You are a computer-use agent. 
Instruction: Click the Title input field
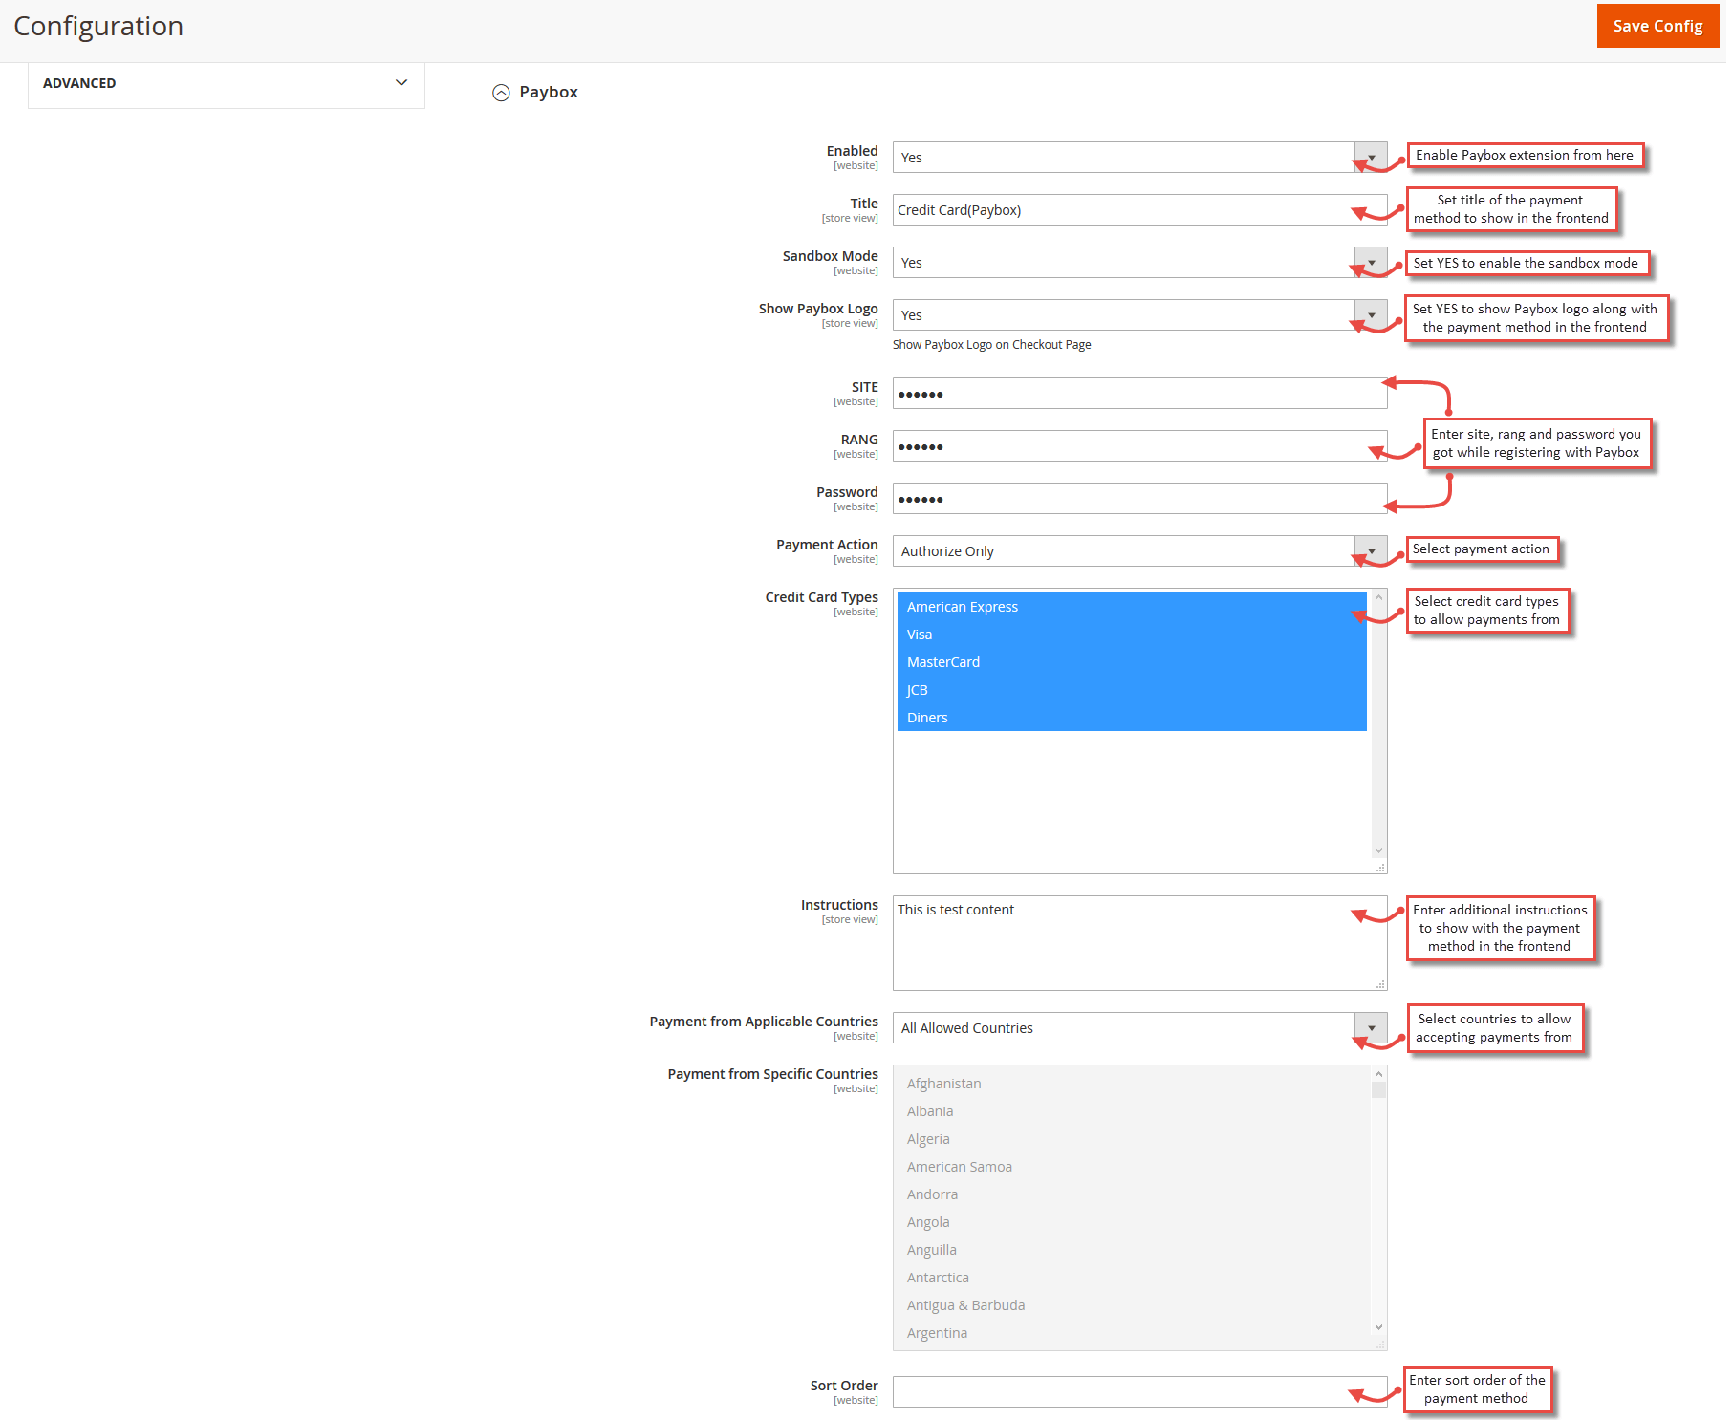tap(1139, 210)
